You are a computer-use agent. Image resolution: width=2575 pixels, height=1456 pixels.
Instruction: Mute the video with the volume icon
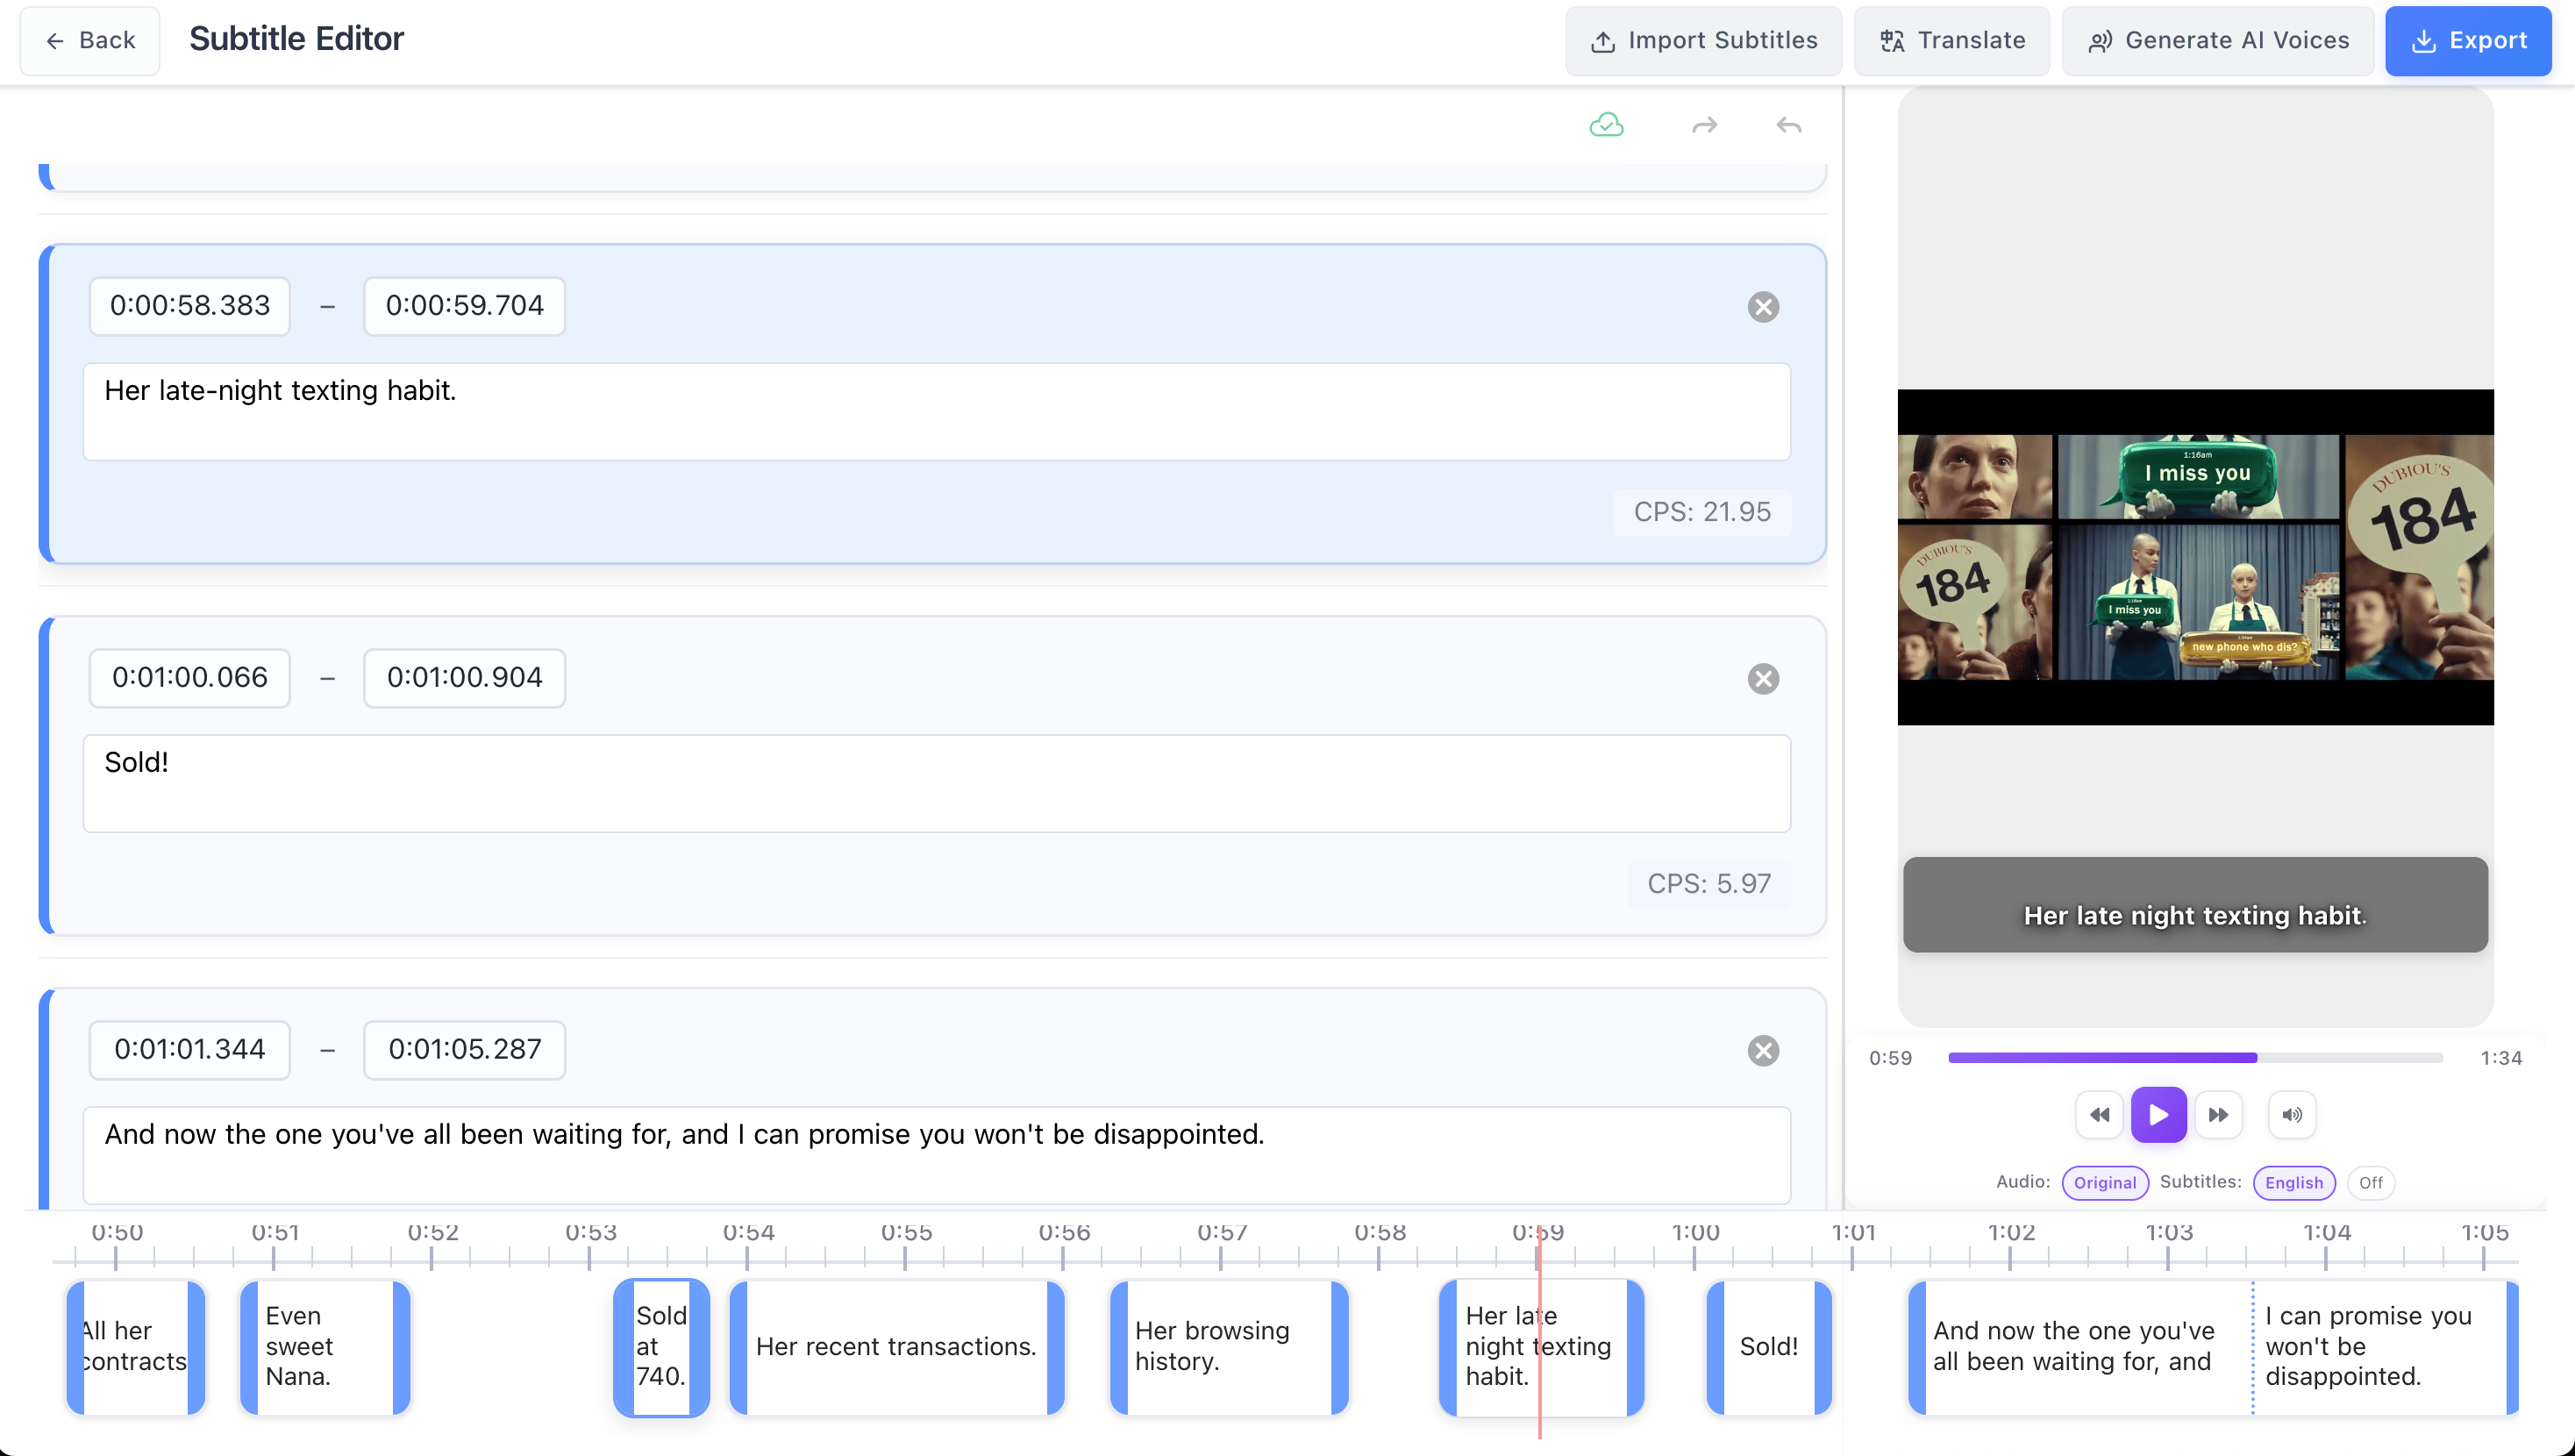(2292, 1114)
